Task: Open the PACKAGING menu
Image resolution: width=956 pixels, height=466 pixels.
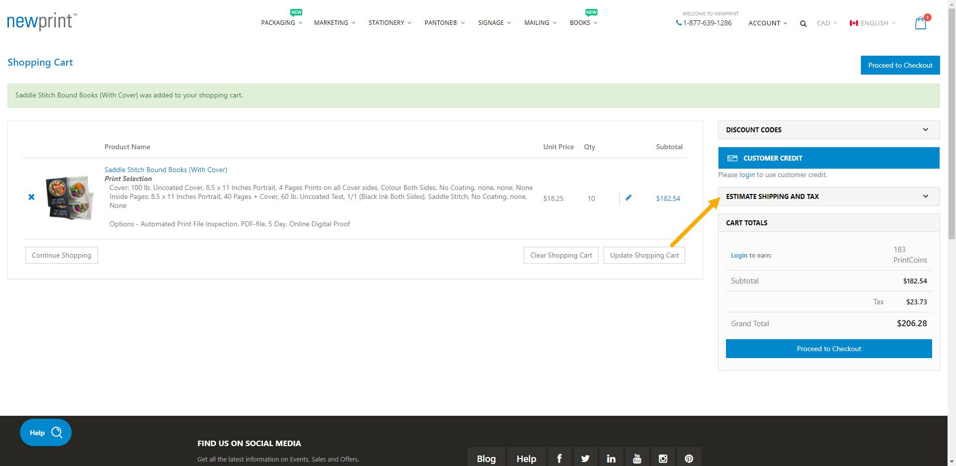Action: pyautogui.click(x=278, y=22)
